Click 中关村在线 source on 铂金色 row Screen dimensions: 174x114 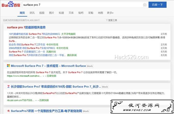(52, 45)
